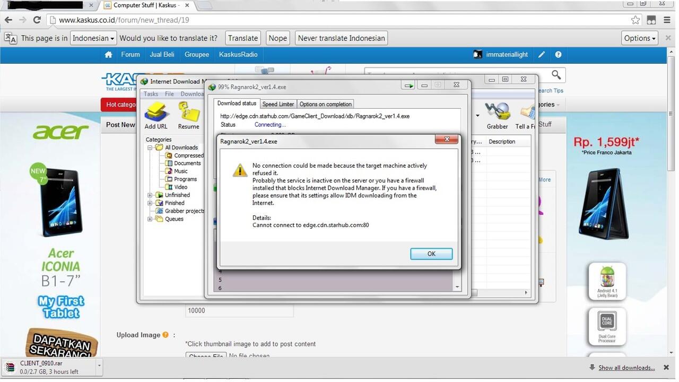This screenshot has height=382, width=679.
Task: Click OK in the Ragnarok2_ver1.4.exe error dialog
Action: [x=431, y=254]
